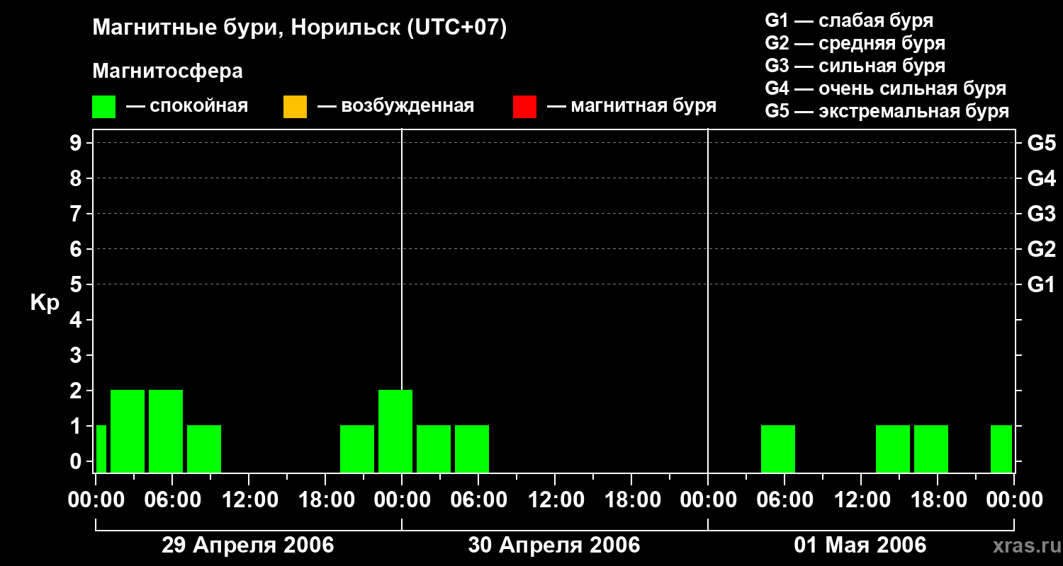Click the '— спокойная' legend label
Viewport: 1063px width, 566px height.
pos(187,107)
